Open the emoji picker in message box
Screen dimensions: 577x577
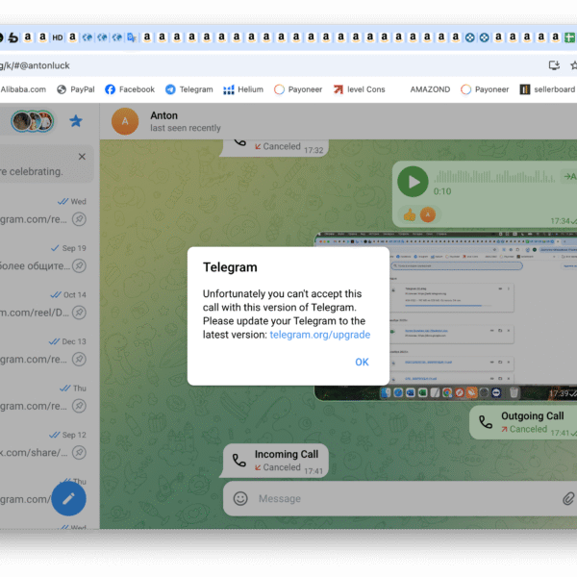240,498
